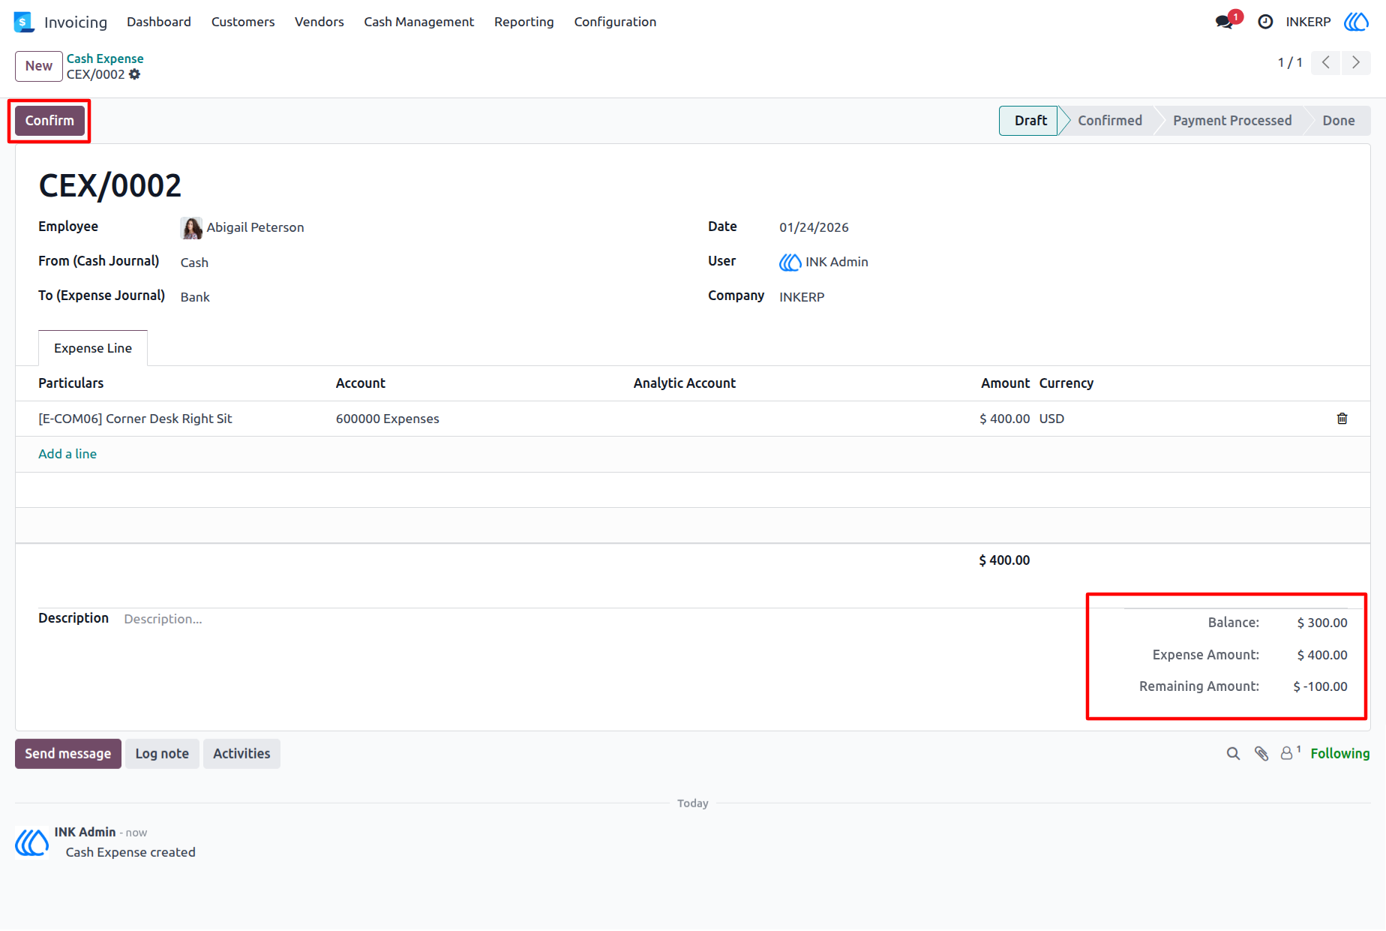Image resolution: width=1386 pixels, height=931 pixels.
Task: Click Abigail Peterson's employee avatar
Action: coord(191,227)
